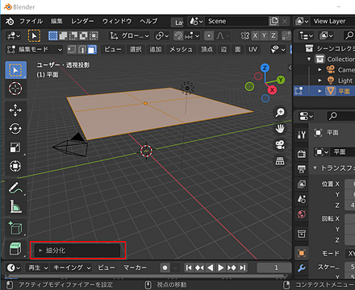Click the play animation button
Screen dimensions: 355x290
click(220, 267)
